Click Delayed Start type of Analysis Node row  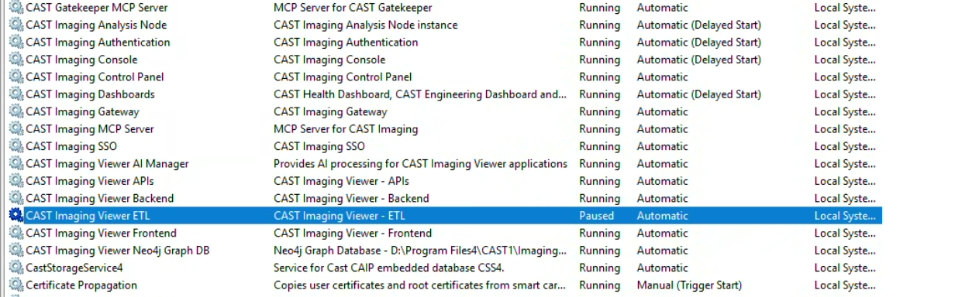698,25
